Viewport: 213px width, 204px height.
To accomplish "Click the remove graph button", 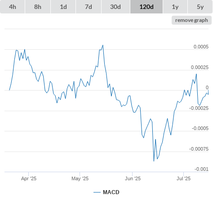I will click(x=191, y=20).
